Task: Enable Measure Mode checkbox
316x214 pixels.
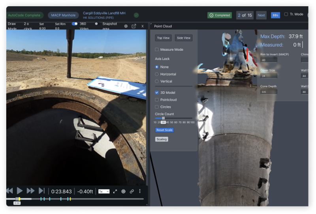Action: coord(156,50)
